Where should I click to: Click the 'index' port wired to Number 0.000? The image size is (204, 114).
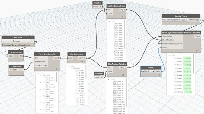coord(110,13)
